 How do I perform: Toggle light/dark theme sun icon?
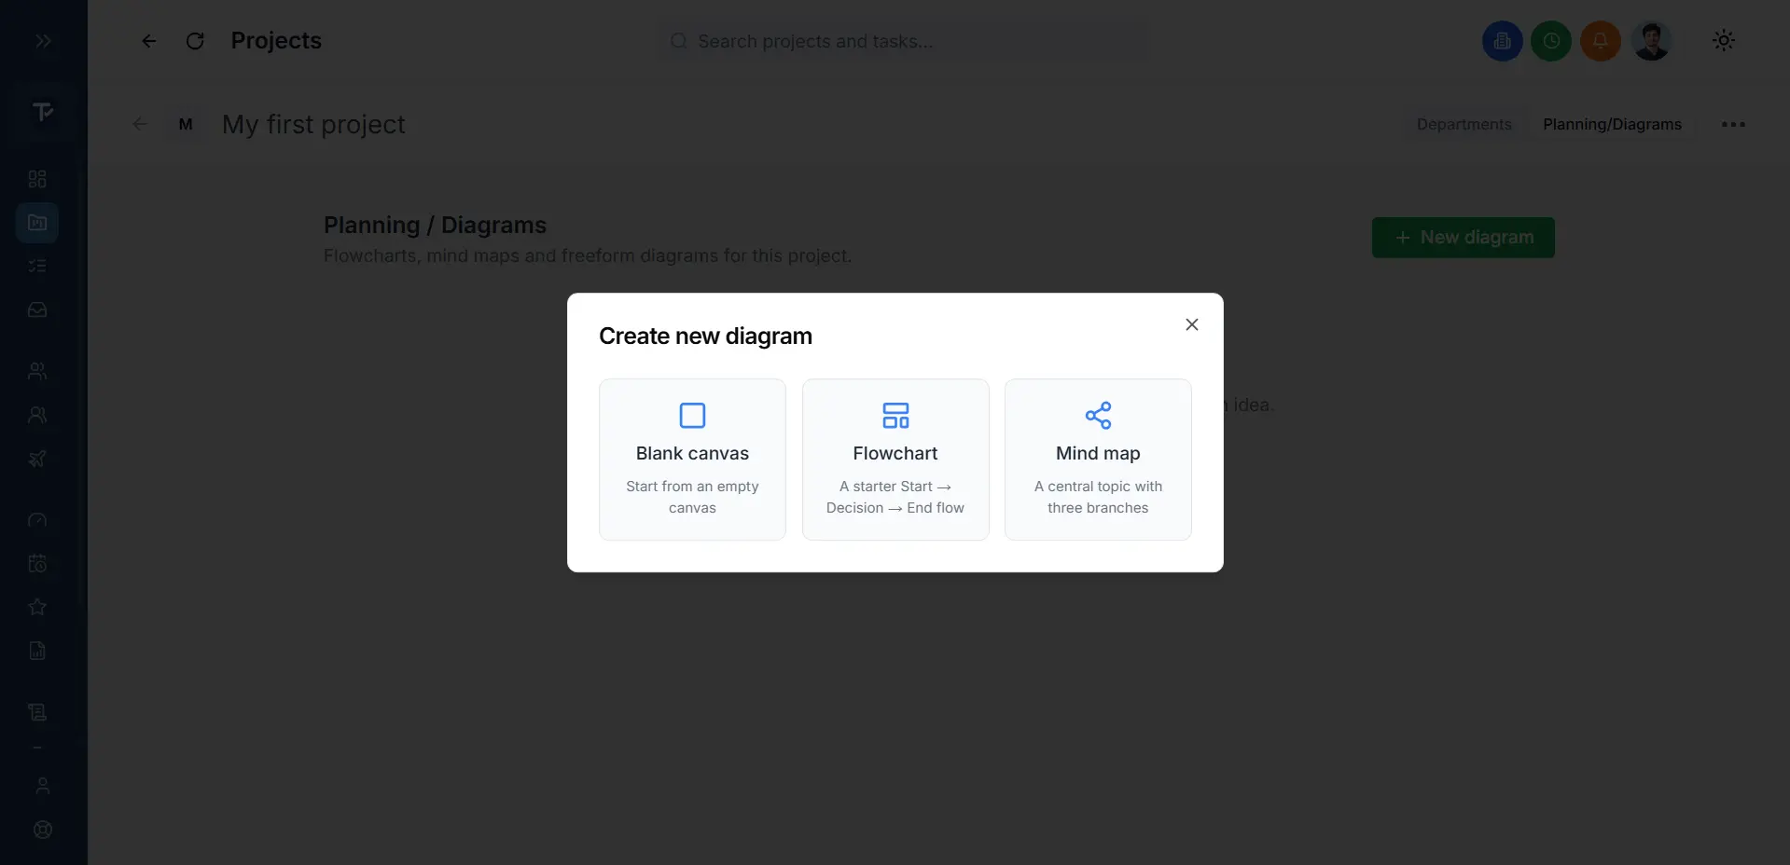click(1724, 40)
